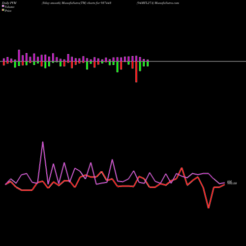Click the price value label at line end

point(232,184)
